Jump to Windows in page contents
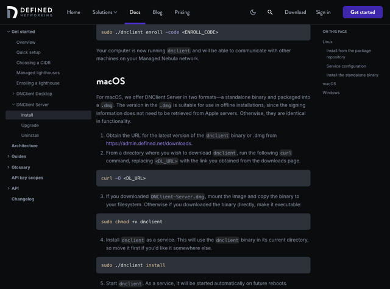390x289 pixels. tap(331, 92)
